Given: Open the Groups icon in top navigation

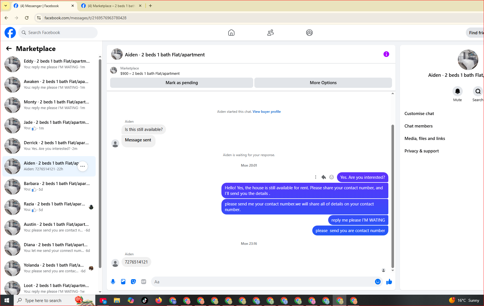Looking at the screenshot, I should [x=309, y=33].
